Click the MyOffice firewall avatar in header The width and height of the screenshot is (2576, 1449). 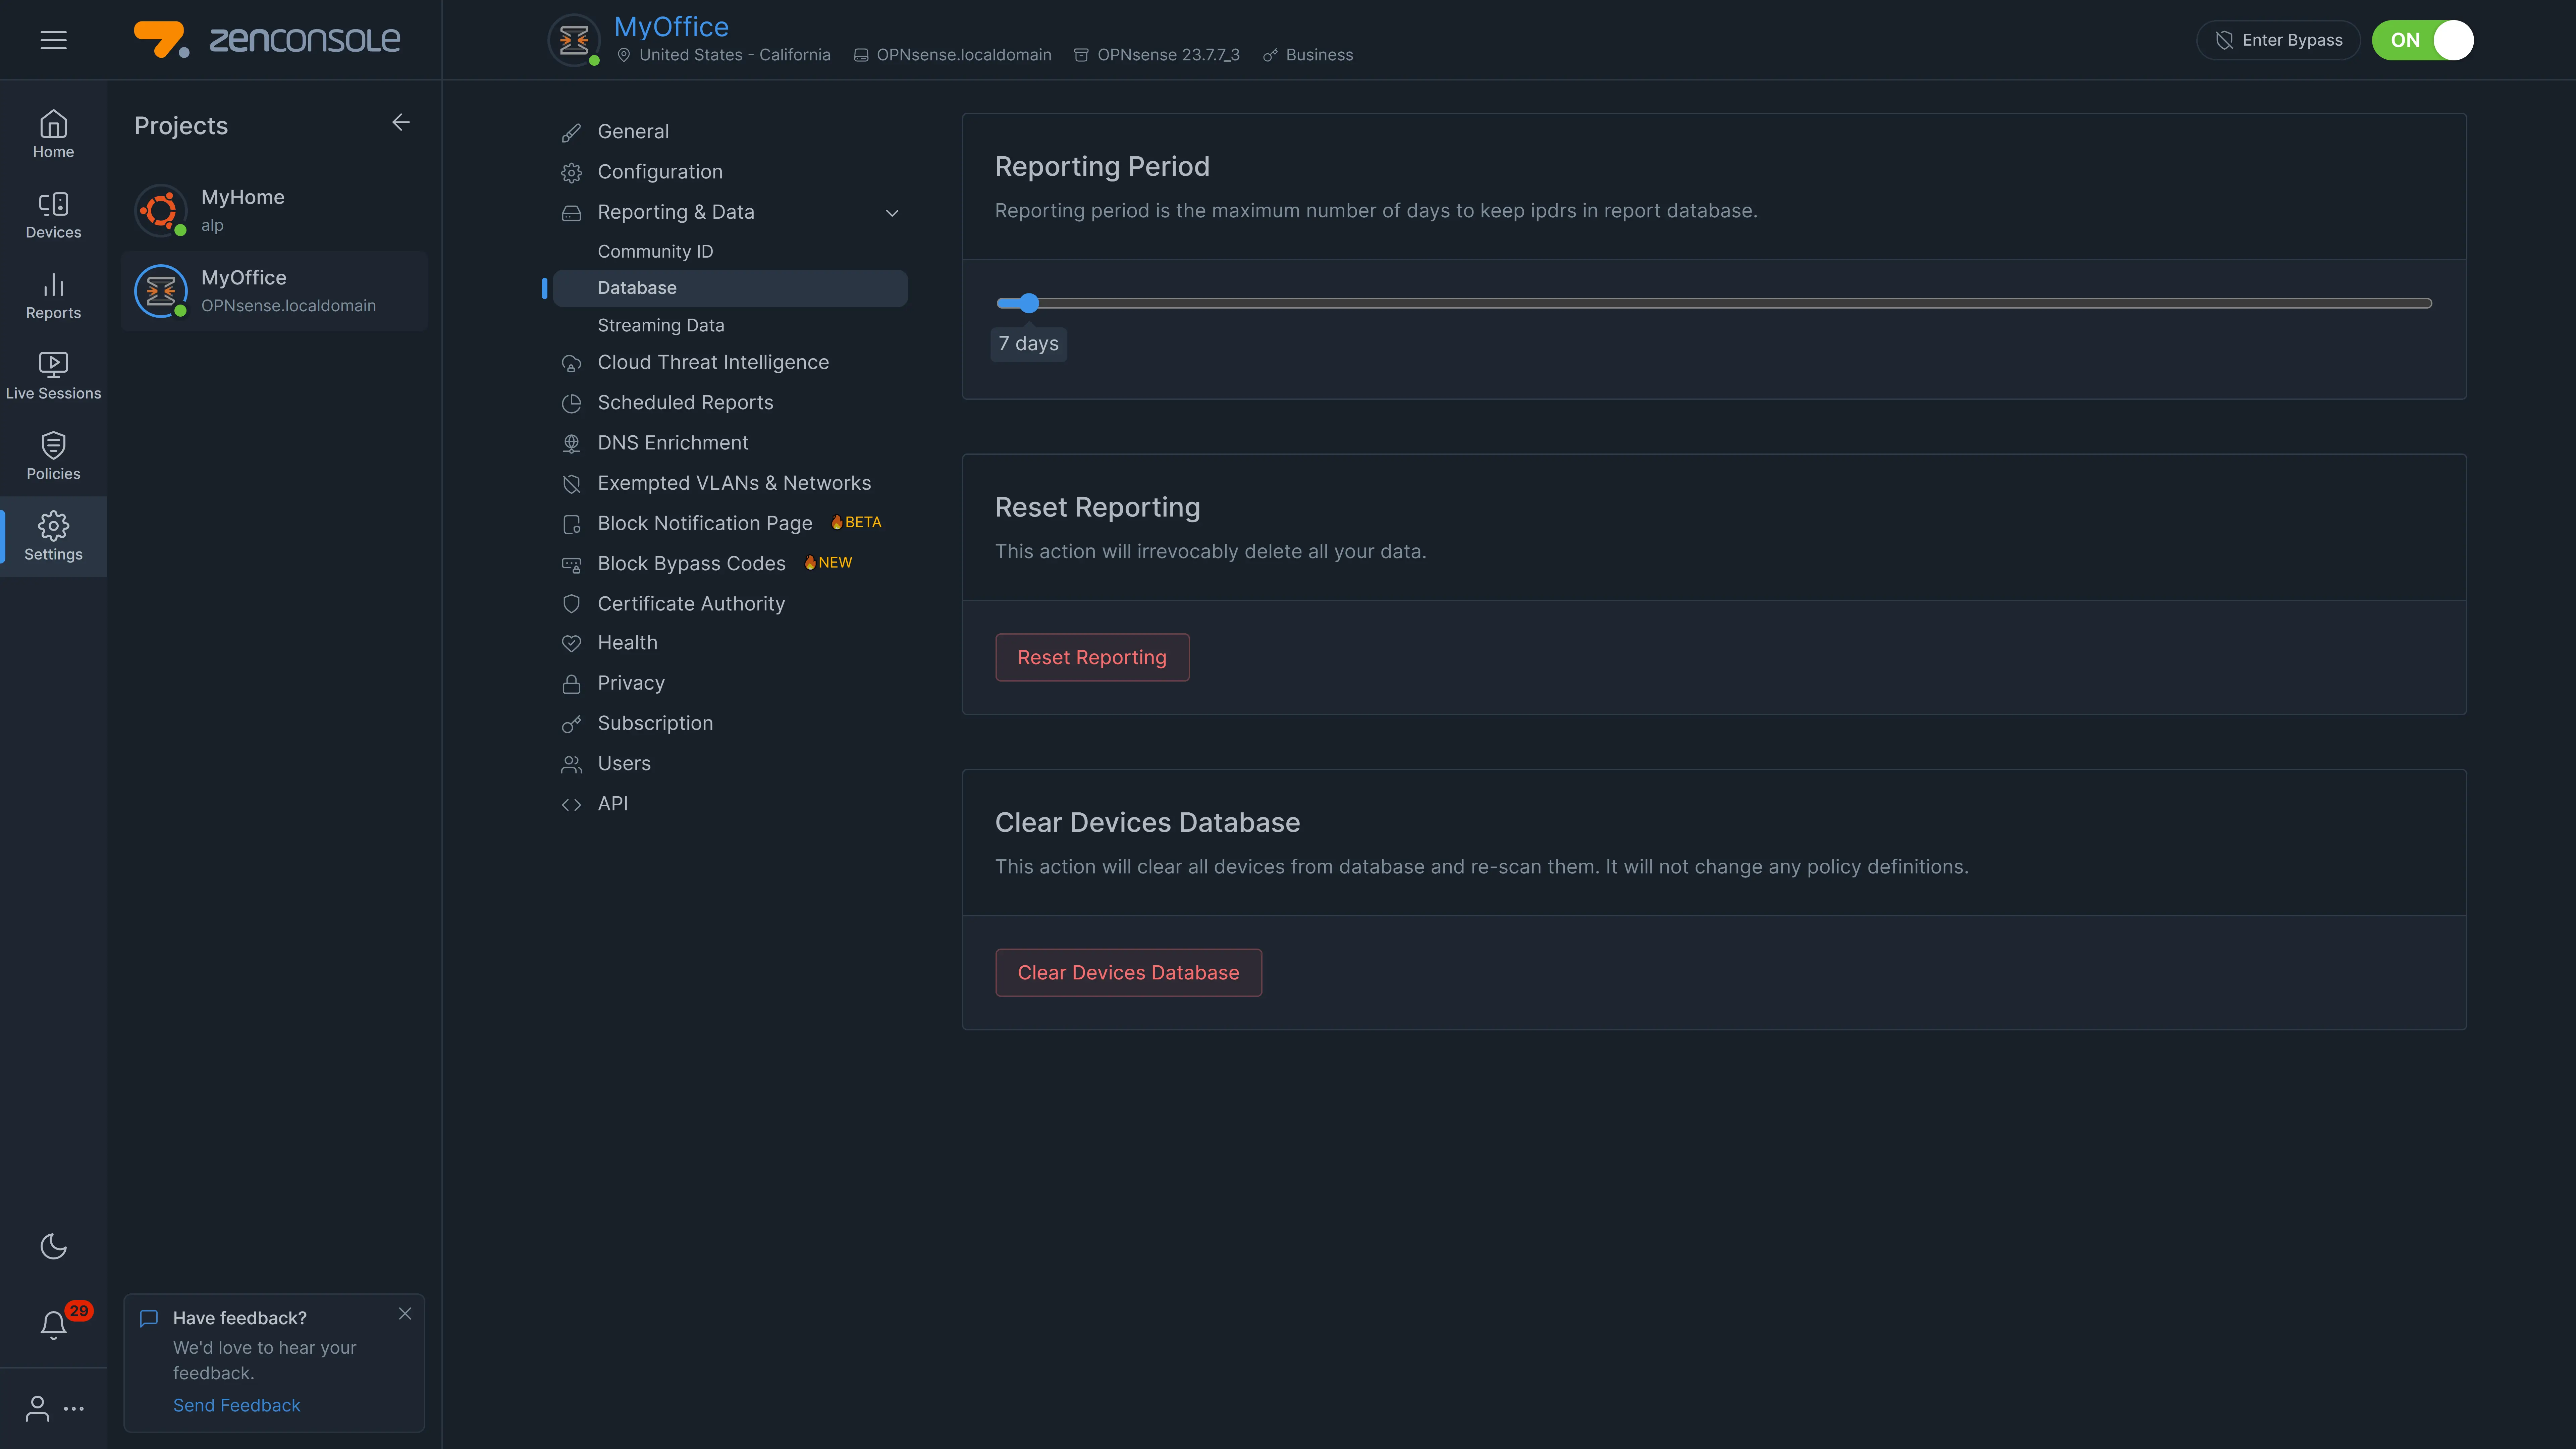coord(574,40)
